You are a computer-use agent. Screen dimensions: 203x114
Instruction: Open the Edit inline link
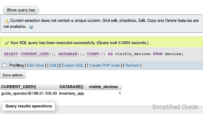tap(35, 65)
